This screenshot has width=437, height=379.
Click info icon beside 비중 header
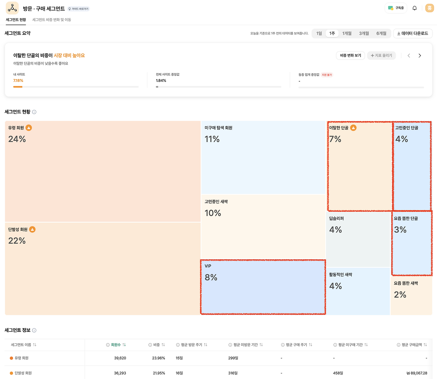pos(150,345)
